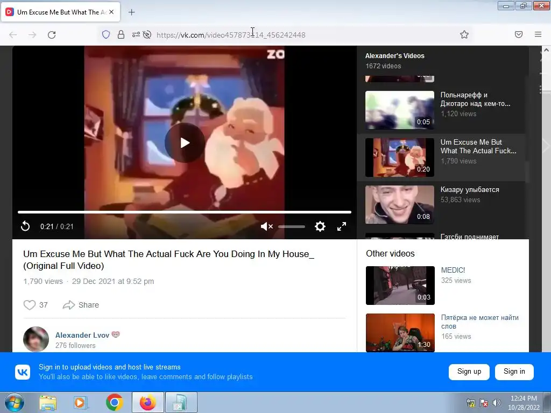
Task: Open Пятёрка не может найти слов thumbnail
Action: point(400,332)
